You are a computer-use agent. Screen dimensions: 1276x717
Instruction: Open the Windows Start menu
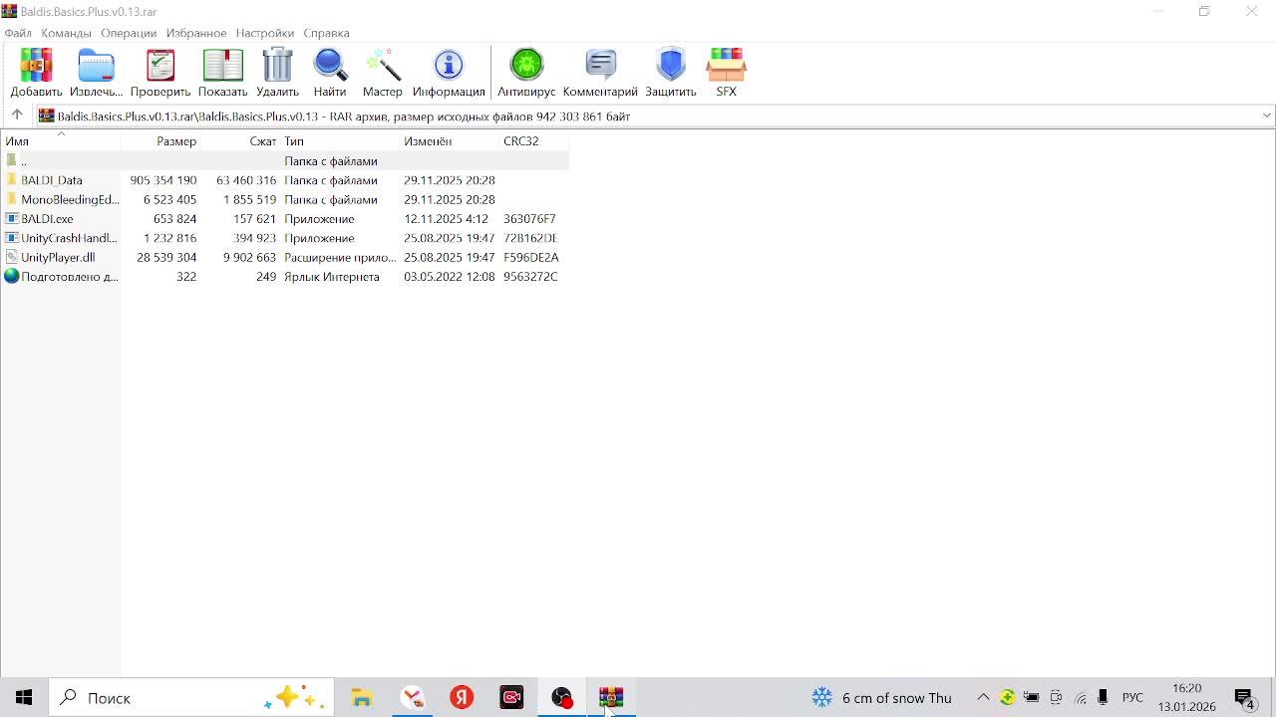[24, 698]
